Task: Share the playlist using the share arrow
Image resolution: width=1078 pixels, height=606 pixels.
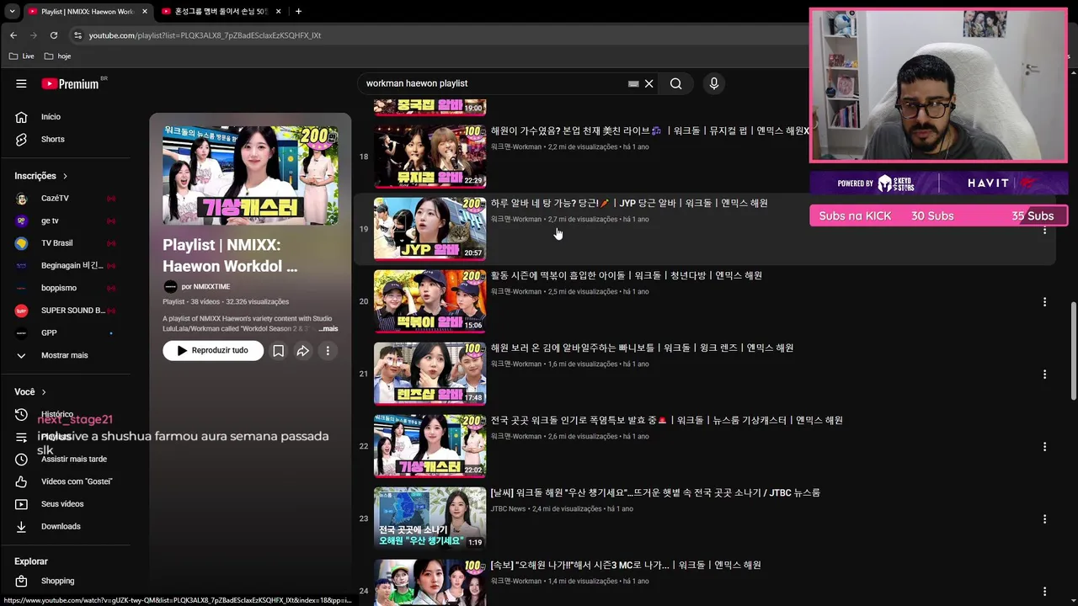Action: 302,351
